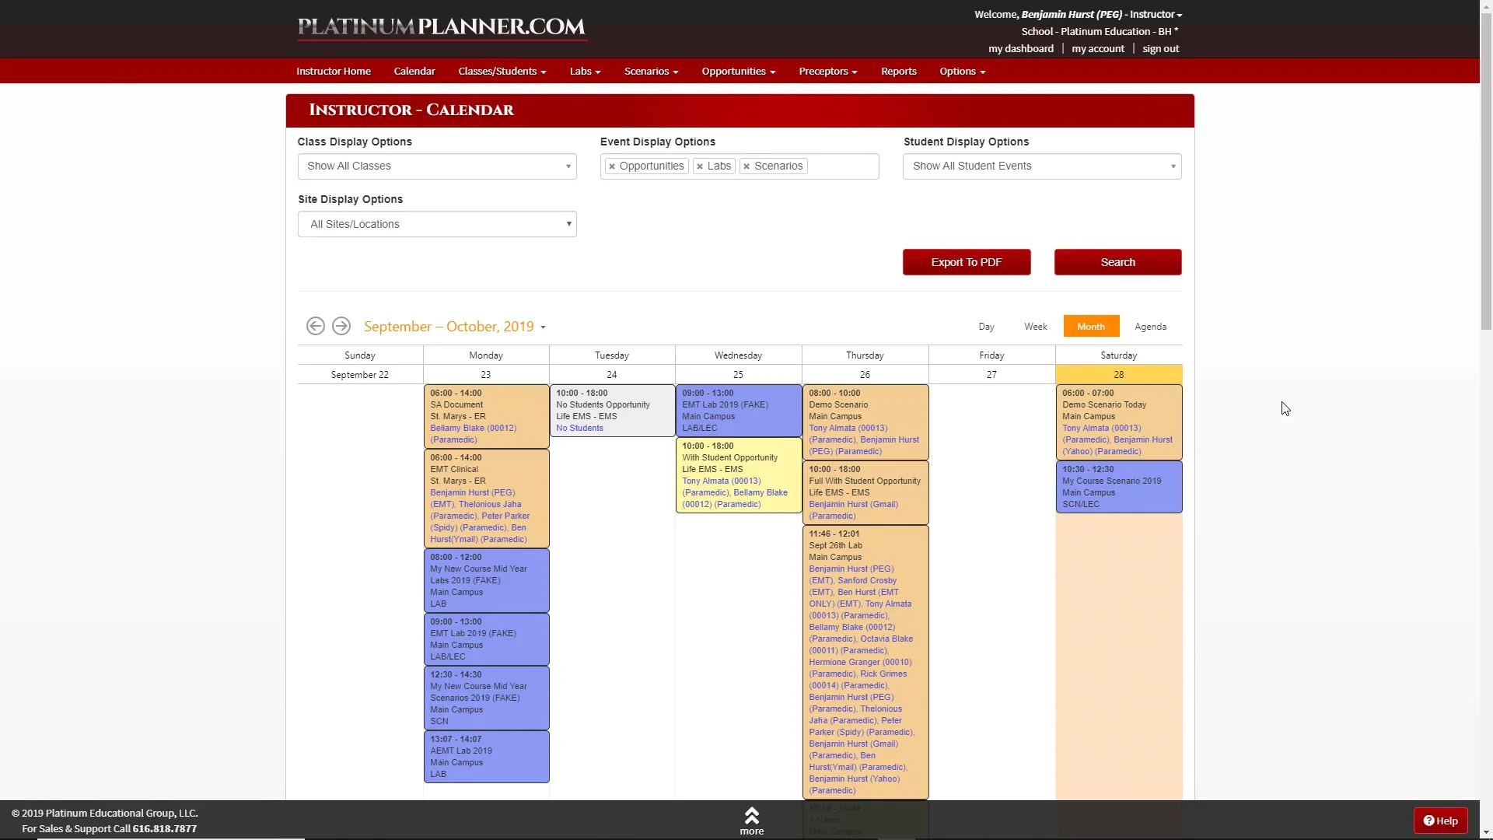
Task: Click the Export To PDF button
Action: coord(966,262)
